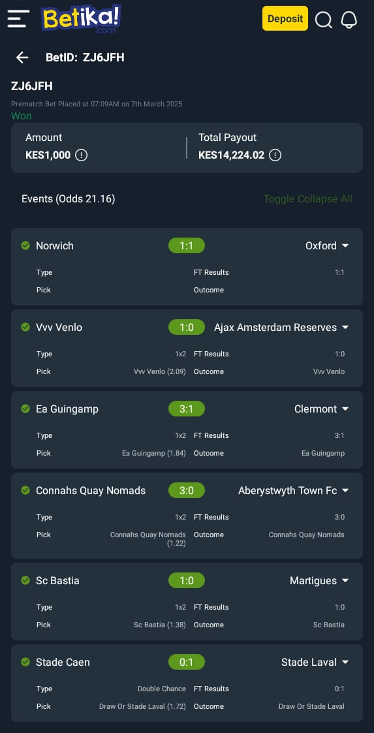Click the Deposit button
374x733 pixels.
coord(285,18)
